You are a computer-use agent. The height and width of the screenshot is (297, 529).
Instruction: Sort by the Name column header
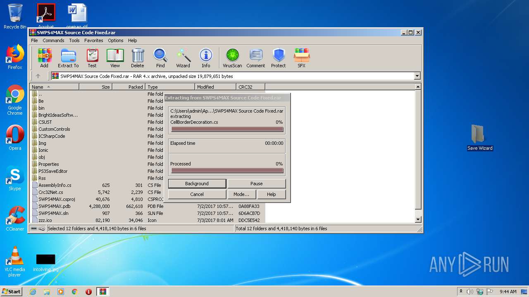tap(55, 87)
